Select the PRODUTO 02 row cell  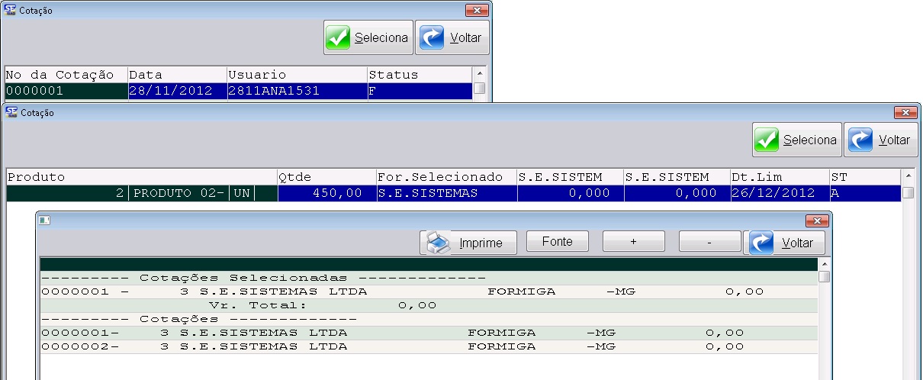(x=179, y=194)
